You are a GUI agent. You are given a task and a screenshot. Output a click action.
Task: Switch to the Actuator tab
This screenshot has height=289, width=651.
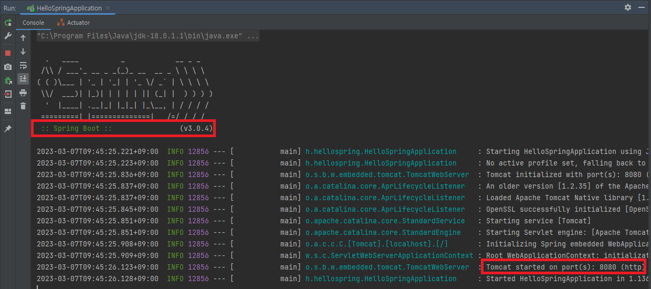73,23
